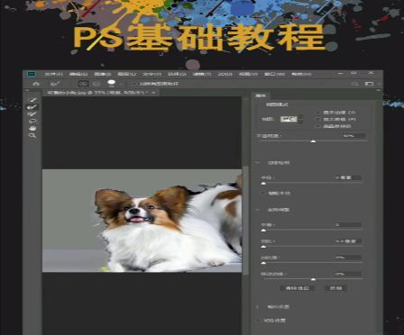Screen dimensions: 404x335
Task: Select the Hand tool
Action: pos(32,129)
